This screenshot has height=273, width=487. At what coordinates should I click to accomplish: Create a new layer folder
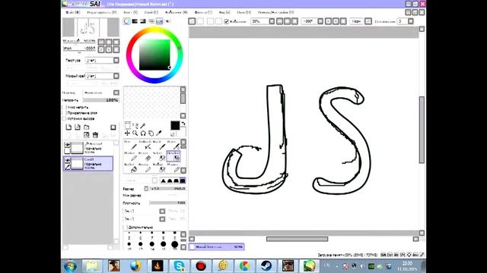click(x=87, y=127)
